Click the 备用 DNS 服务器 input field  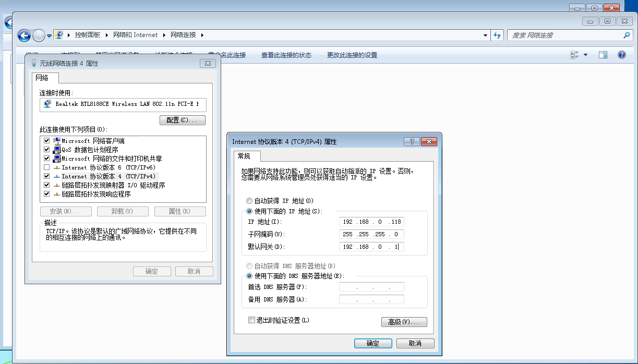coord(371,299)
